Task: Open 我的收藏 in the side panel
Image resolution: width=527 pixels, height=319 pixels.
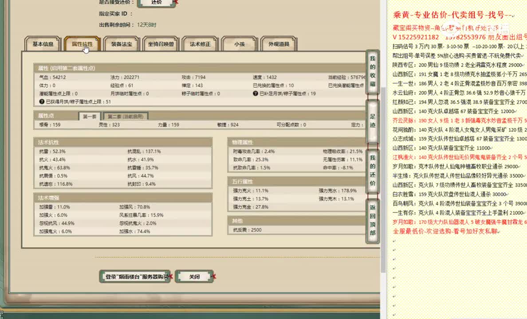Action: point(372,71)
